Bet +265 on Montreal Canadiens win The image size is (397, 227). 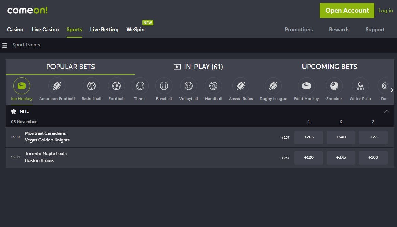tap(309, 137)
